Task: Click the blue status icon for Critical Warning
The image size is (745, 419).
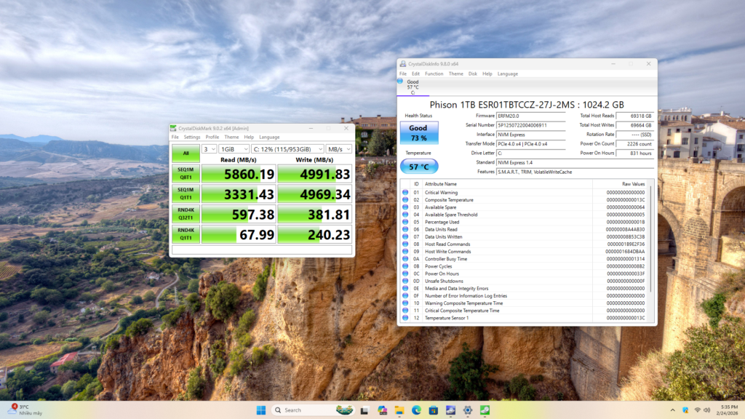Action: pos(405,192)
